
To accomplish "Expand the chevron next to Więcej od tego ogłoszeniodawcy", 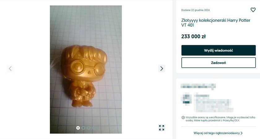I will pos(242,133).
